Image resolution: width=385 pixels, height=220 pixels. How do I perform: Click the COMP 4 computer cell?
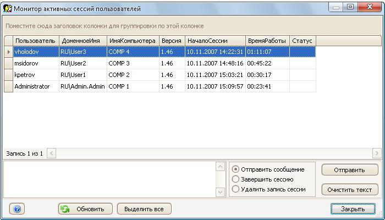[133, 52]
